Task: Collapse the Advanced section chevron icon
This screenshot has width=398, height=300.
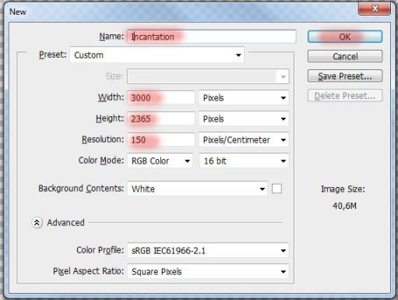Action: pyautogui.click(x=37, y=223)
